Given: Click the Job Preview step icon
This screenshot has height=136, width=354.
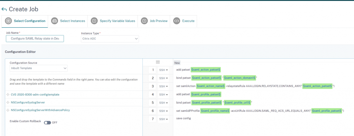Looking at the screenshot, I should pyautogui.click(x=144, y=21).
